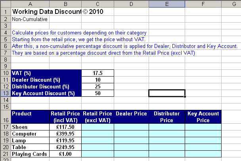This screenshot has height=161, width=241.
Task: Click the 'Distributor Discount (%)' label cell
Action: (x=46, y=86)
